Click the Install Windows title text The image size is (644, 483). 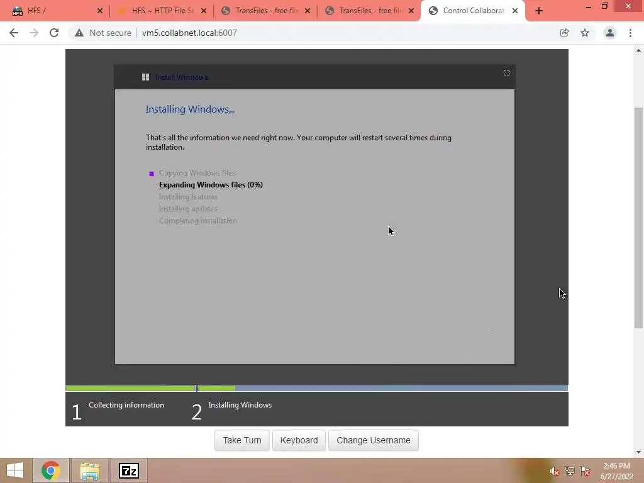click(x=182, y=77)
